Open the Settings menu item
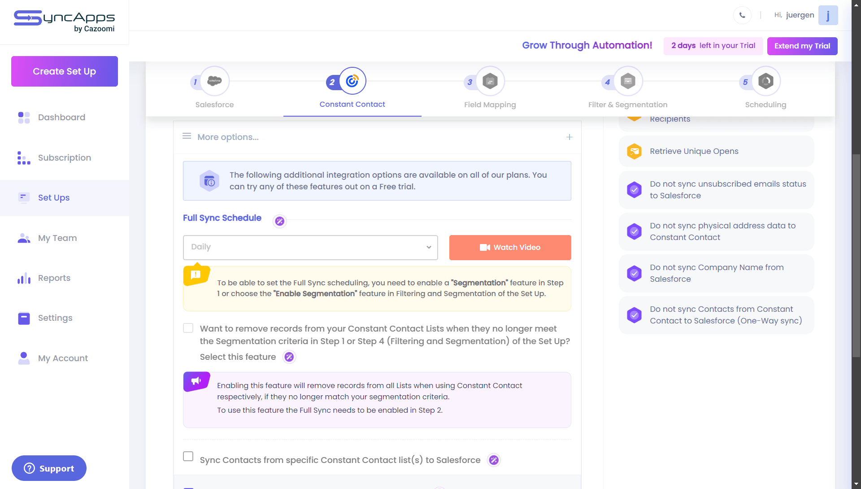The width and height of the screenshot is (861, 489). point(55,318)
